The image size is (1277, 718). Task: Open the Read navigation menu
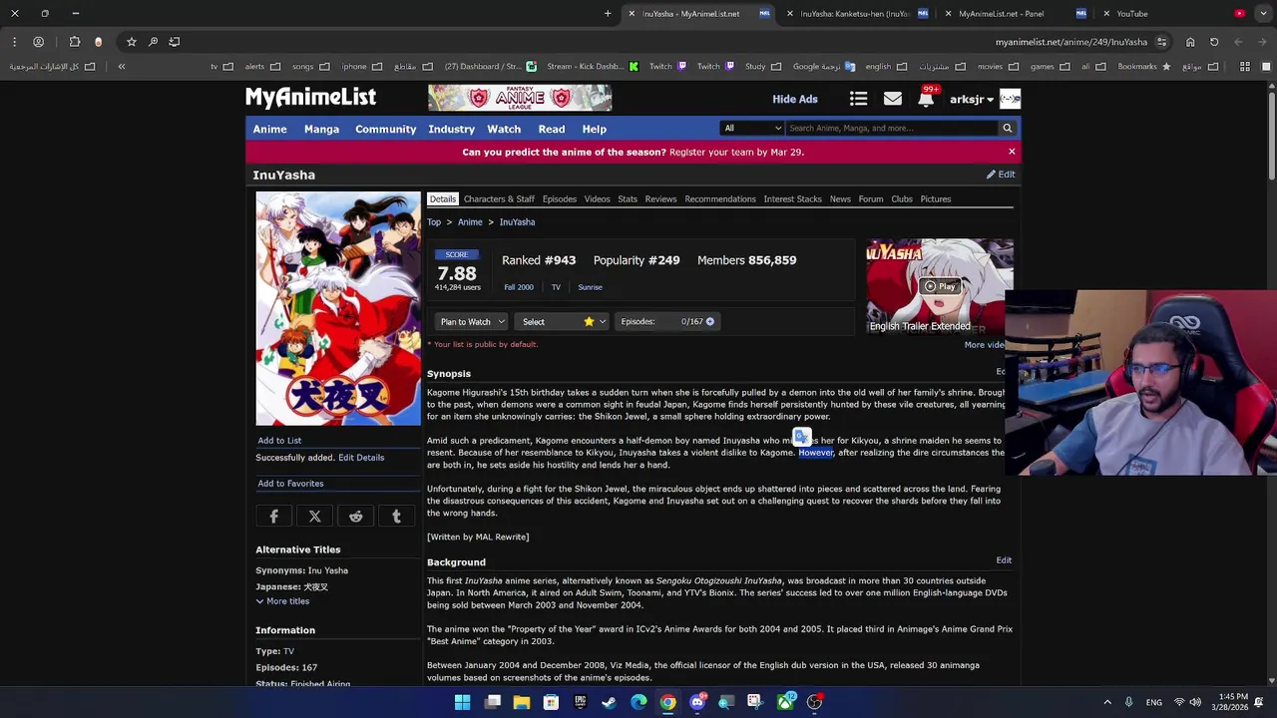[x=552, y=129]
